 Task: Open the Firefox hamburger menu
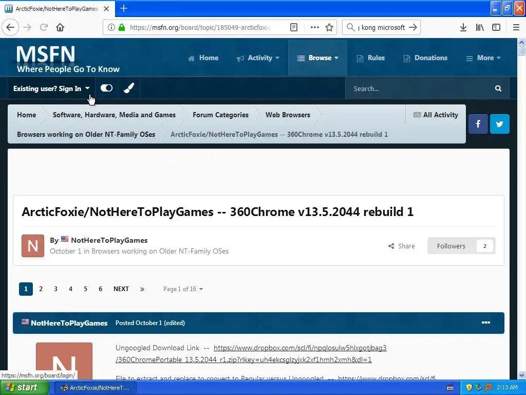516,27
